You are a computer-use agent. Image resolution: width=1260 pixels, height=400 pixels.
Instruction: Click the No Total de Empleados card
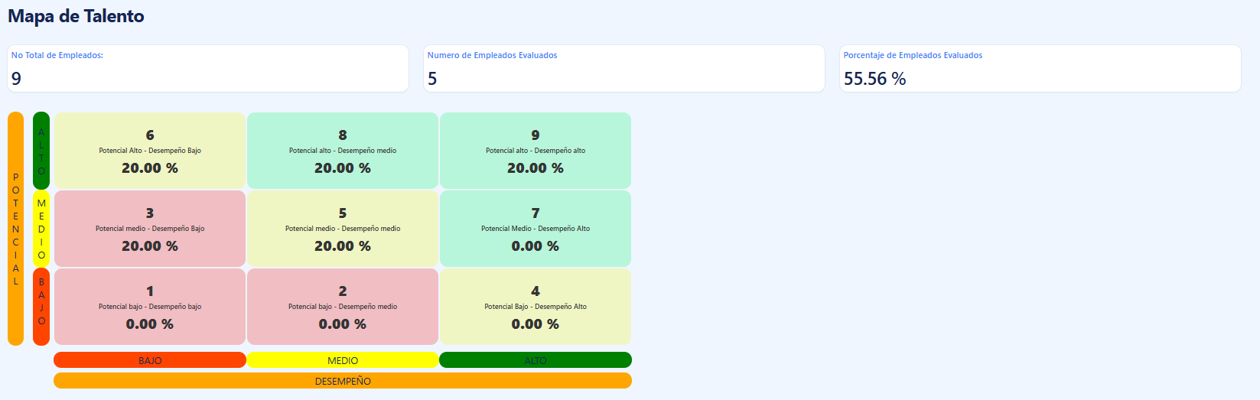point(208,69)
